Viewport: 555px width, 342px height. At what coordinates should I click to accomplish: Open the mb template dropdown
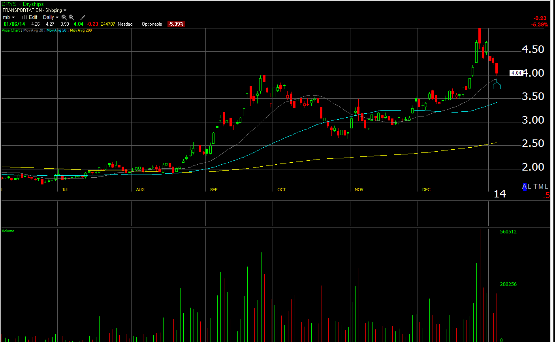tap(8, 17)
